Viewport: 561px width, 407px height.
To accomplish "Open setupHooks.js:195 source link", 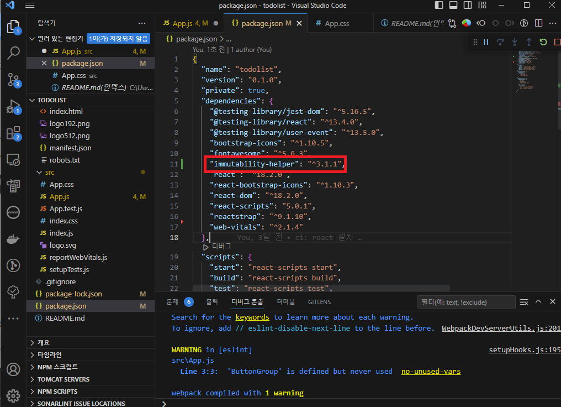I will pos(525,349).
